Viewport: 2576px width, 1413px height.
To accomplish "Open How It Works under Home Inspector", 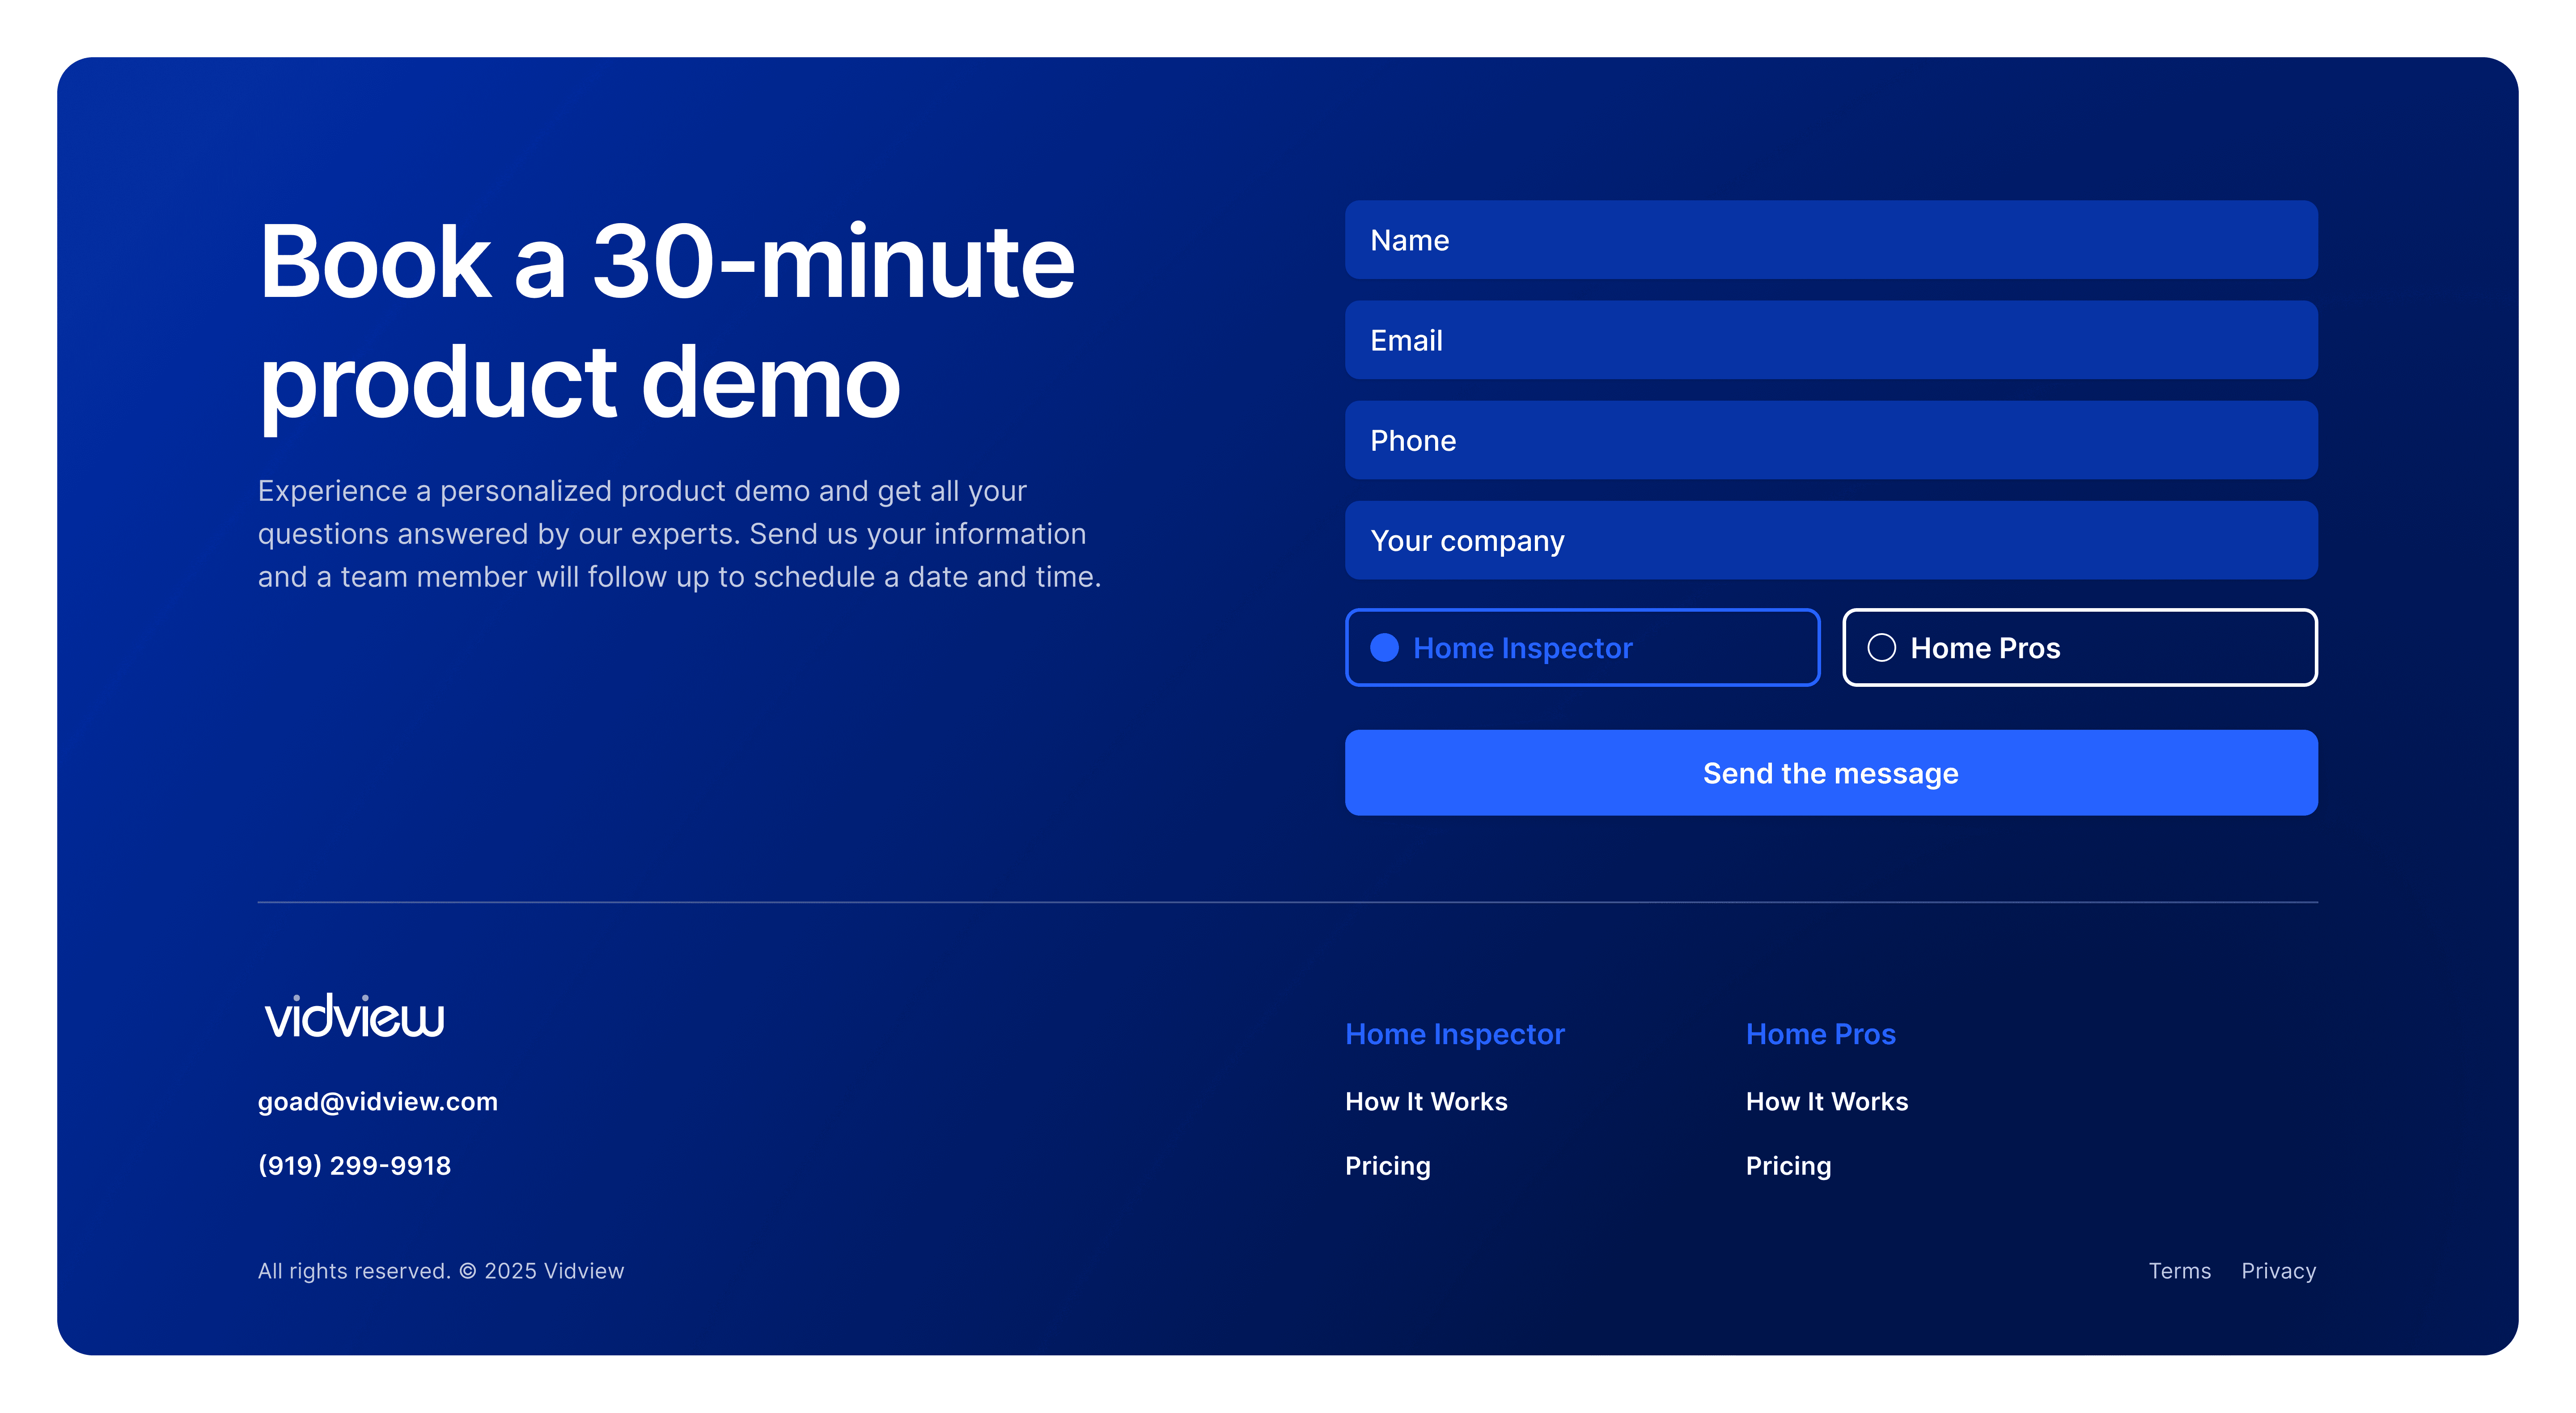I will (1426, 1102).
